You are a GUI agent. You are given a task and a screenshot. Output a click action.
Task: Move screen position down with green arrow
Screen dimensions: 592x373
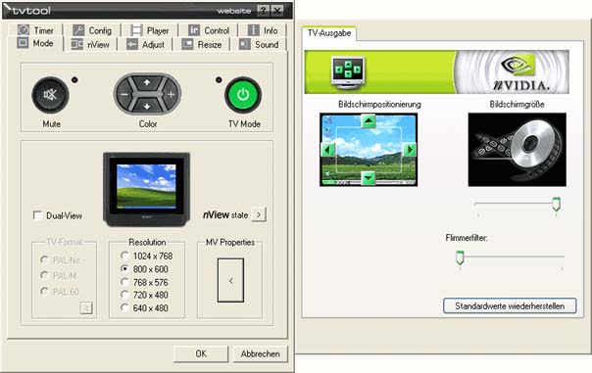[x=369, y=178]
